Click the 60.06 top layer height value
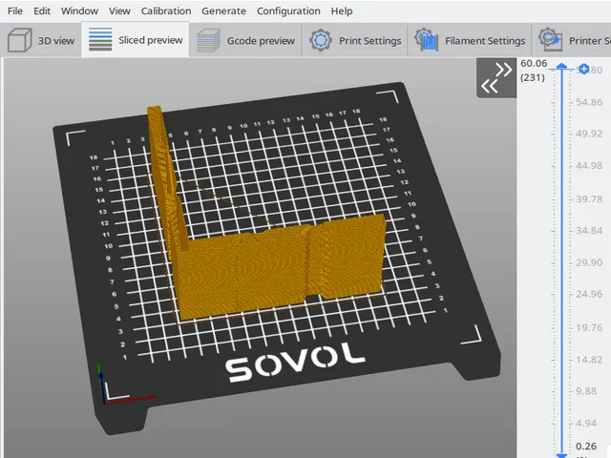Image resolution: width=611 pixels, height=458 pixels. click(x=534, y=63)
